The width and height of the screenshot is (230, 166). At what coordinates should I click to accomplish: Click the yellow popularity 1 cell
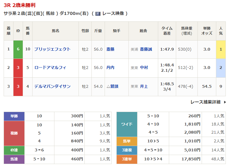point(221,49)
